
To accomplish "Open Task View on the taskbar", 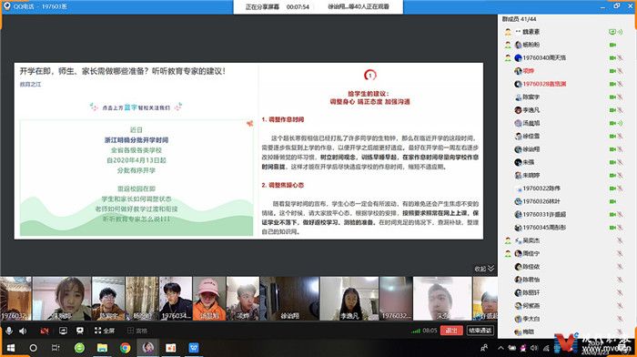I will tap(56, 348).
